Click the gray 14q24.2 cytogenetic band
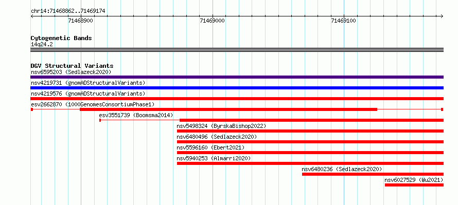The width and height of the screenshot is (458, 205). point(237,50)
